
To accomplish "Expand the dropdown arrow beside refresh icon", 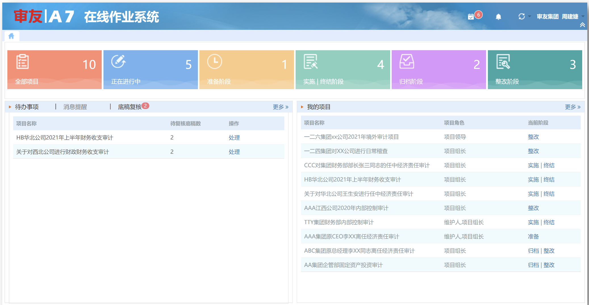I will coord(529,16).
